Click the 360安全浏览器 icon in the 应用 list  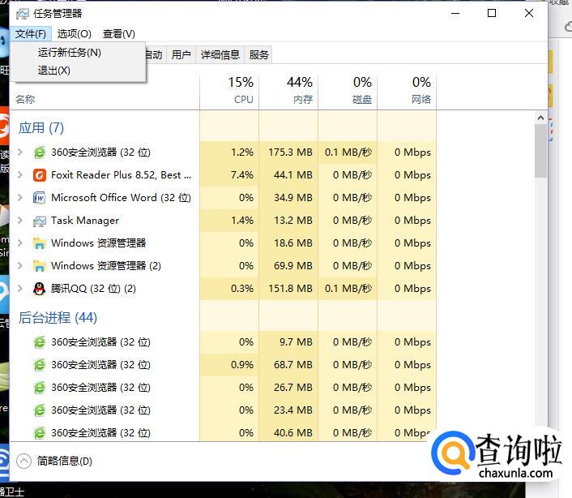[40, 152]
